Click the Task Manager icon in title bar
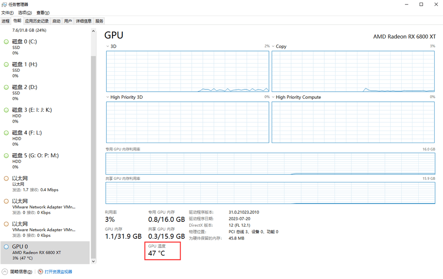The width and height of the screenshot is (443, 279). [x=4, y=4]
